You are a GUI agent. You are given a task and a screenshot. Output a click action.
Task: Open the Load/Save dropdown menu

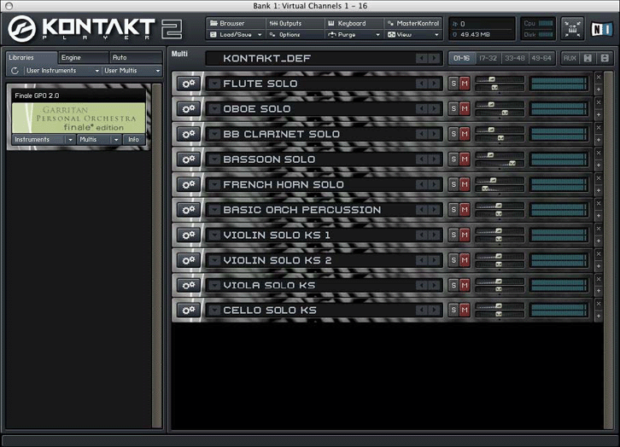[236, 35]
